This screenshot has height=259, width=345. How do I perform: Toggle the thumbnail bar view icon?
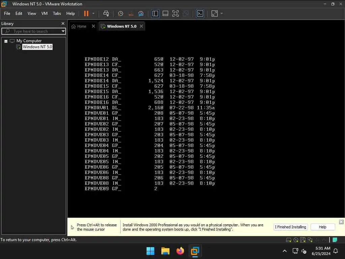click(165, 13)
